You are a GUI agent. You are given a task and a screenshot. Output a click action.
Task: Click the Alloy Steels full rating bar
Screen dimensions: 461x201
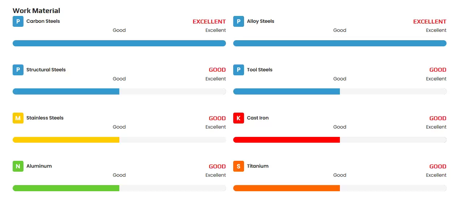pos(340,43)
